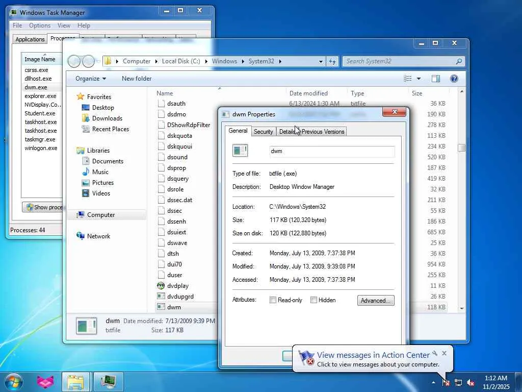Screen dimensions: 522x392
Task: Click scrollbar down arrow in file list
Action: 462,308
